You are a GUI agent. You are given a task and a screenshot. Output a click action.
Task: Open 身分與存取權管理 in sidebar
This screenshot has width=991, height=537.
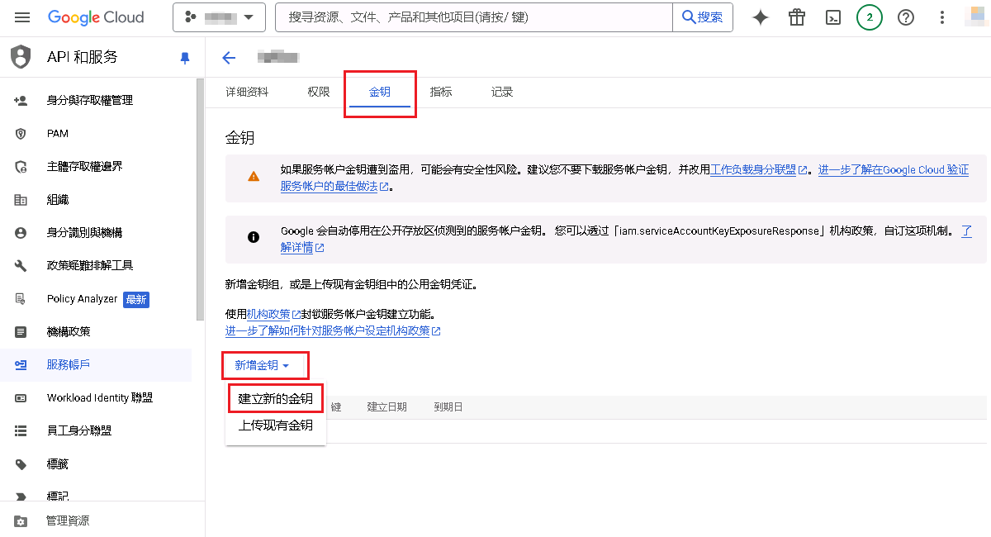pyautogui.click(x=90, y=100)
